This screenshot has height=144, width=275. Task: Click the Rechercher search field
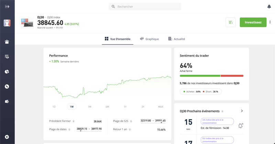click(x=145, y=7)
